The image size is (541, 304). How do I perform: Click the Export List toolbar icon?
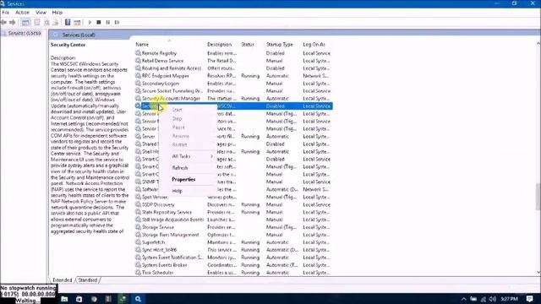pos(55,23)
